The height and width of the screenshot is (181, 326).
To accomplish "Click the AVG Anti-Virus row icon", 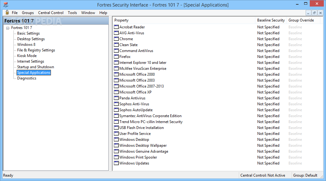I will [x=116, y=33].
